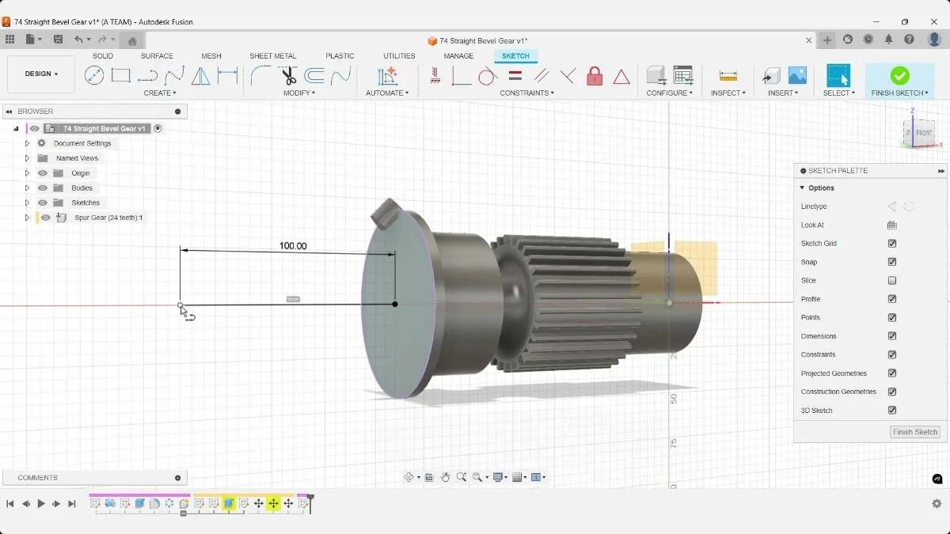Switch to the PLASTIC tab
Image resolution: width=950 pixels, height=534 pixels.
point(340,56)
